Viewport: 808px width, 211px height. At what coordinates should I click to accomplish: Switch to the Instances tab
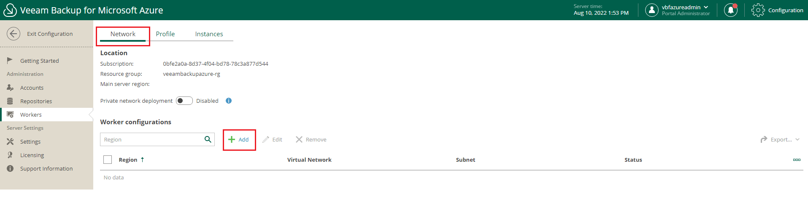209,34
